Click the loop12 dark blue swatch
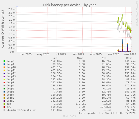The height and width of the screenshot is (119, 139). point(4,73)
